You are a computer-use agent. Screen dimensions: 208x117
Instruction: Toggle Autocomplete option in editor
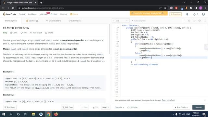[x=138, y=21]
